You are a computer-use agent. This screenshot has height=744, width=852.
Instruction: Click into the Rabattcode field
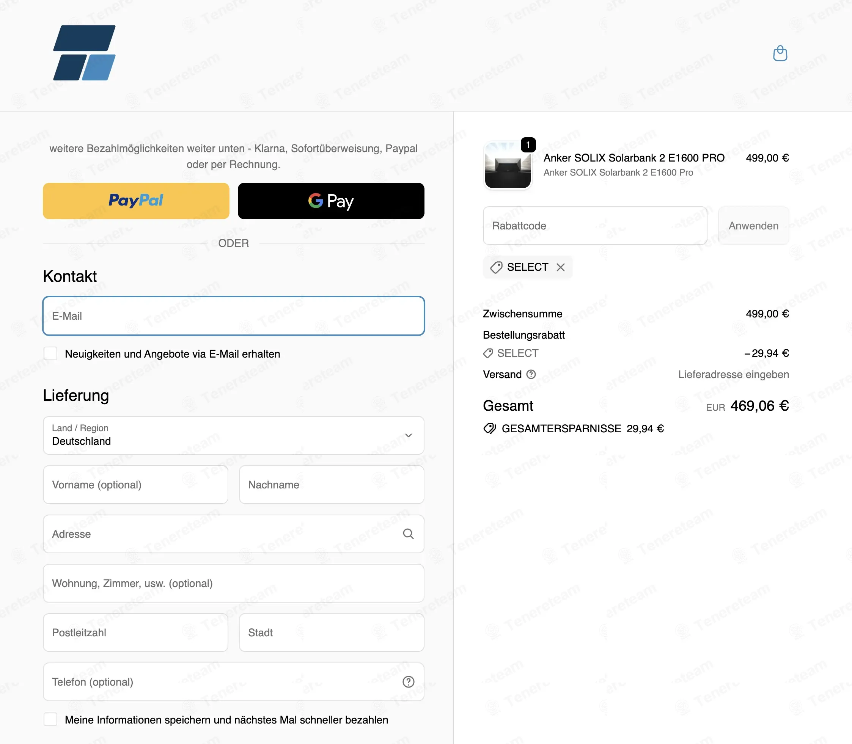595,226
